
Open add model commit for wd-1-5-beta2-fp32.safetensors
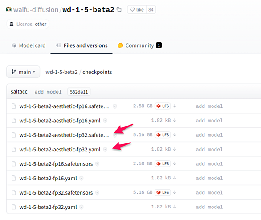209,192
